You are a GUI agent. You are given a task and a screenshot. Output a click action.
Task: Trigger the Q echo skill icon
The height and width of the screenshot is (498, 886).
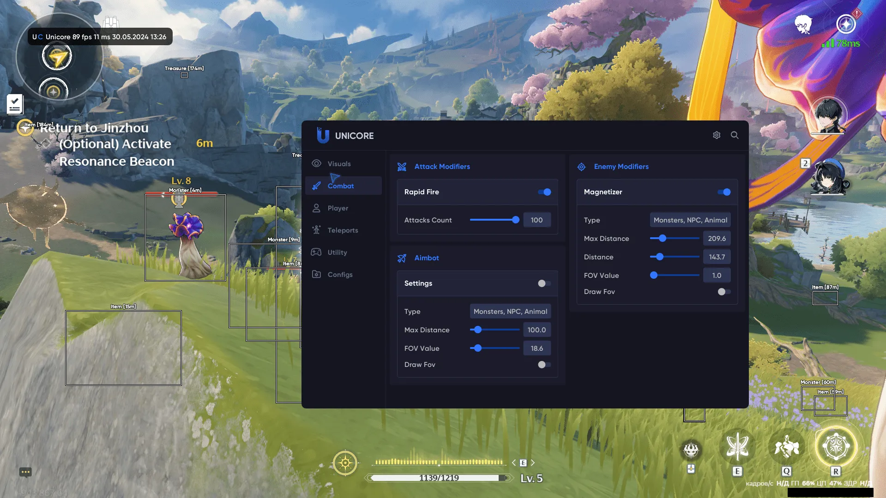coord(787,447)
